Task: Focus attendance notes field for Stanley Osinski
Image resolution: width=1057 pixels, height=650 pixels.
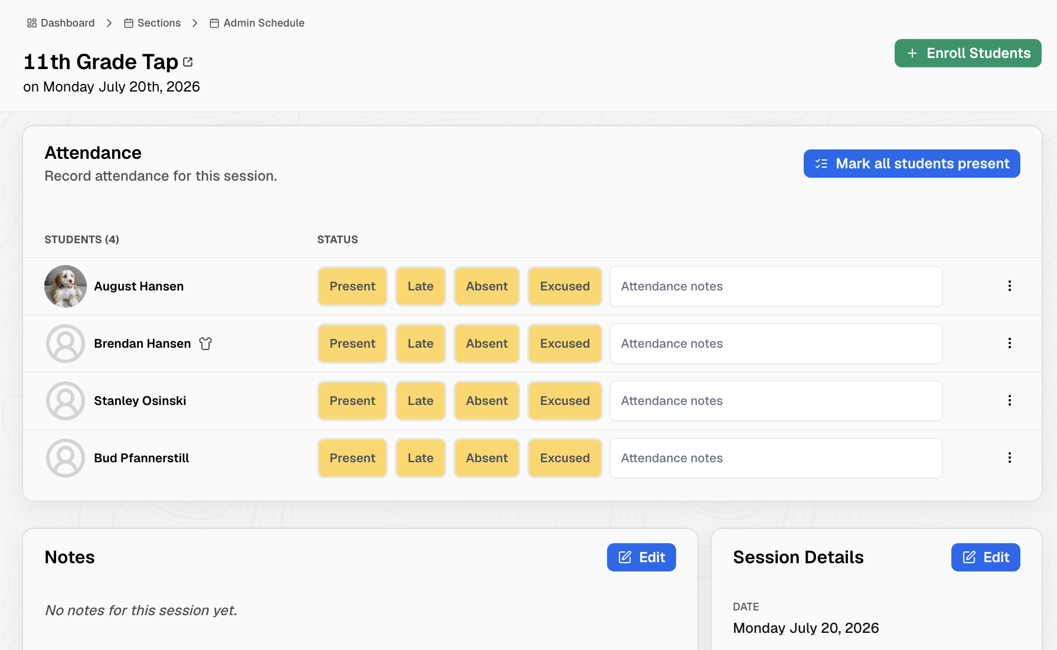Action: pyautogui.click(x=776, y=401)
